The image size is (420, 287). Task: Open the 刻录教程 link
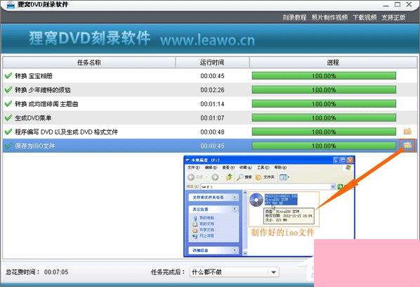(294, 18)
